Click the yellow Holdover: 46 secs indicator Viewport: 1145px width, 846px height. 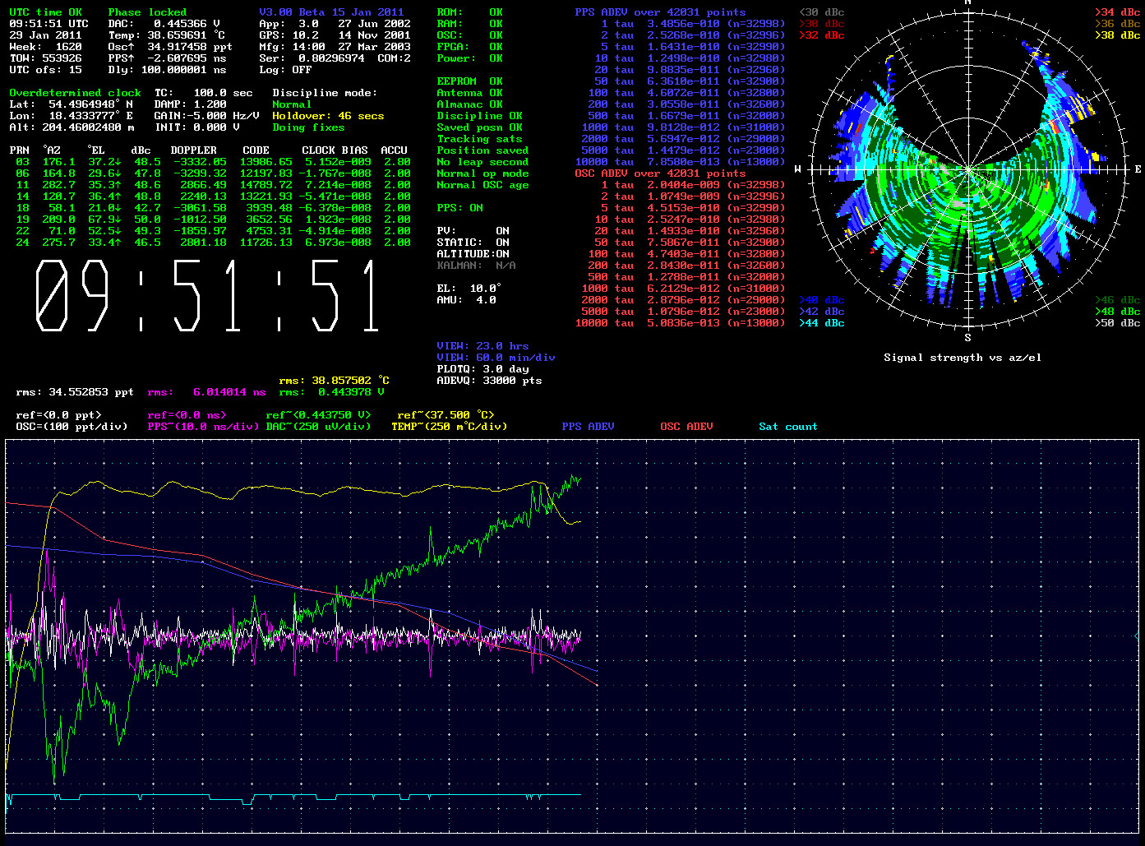coord(328,116)
